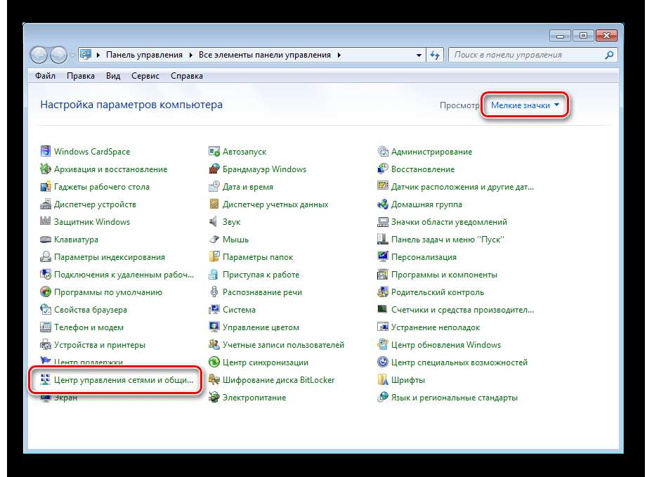Click the search magnifier icon
647x477 pixels.
pos(610,55)
